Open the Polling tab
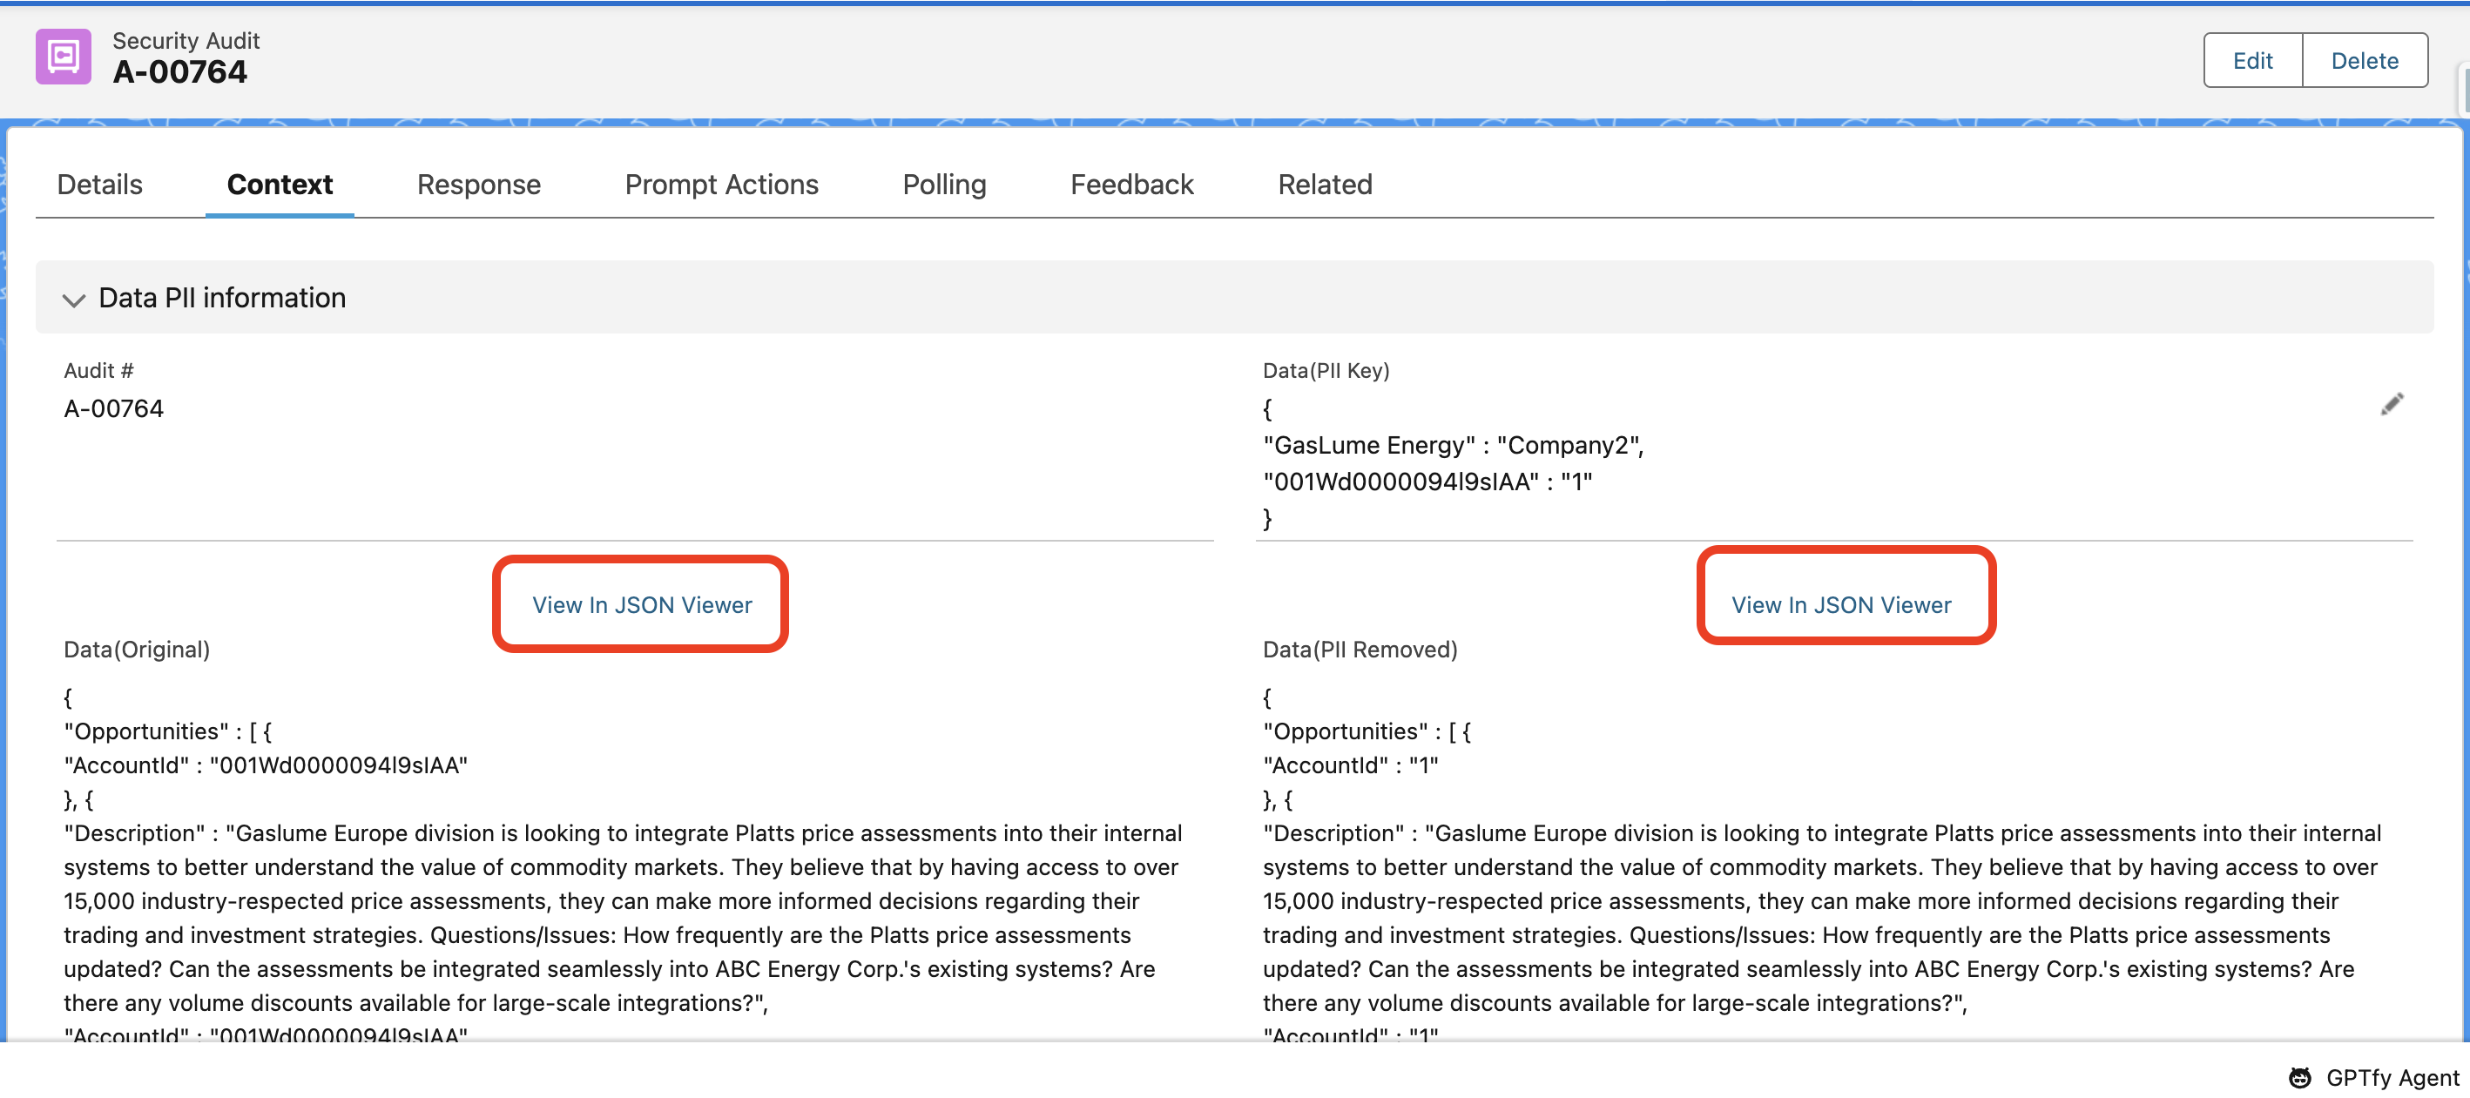Screen dimensions: 2470x1098 943,184
